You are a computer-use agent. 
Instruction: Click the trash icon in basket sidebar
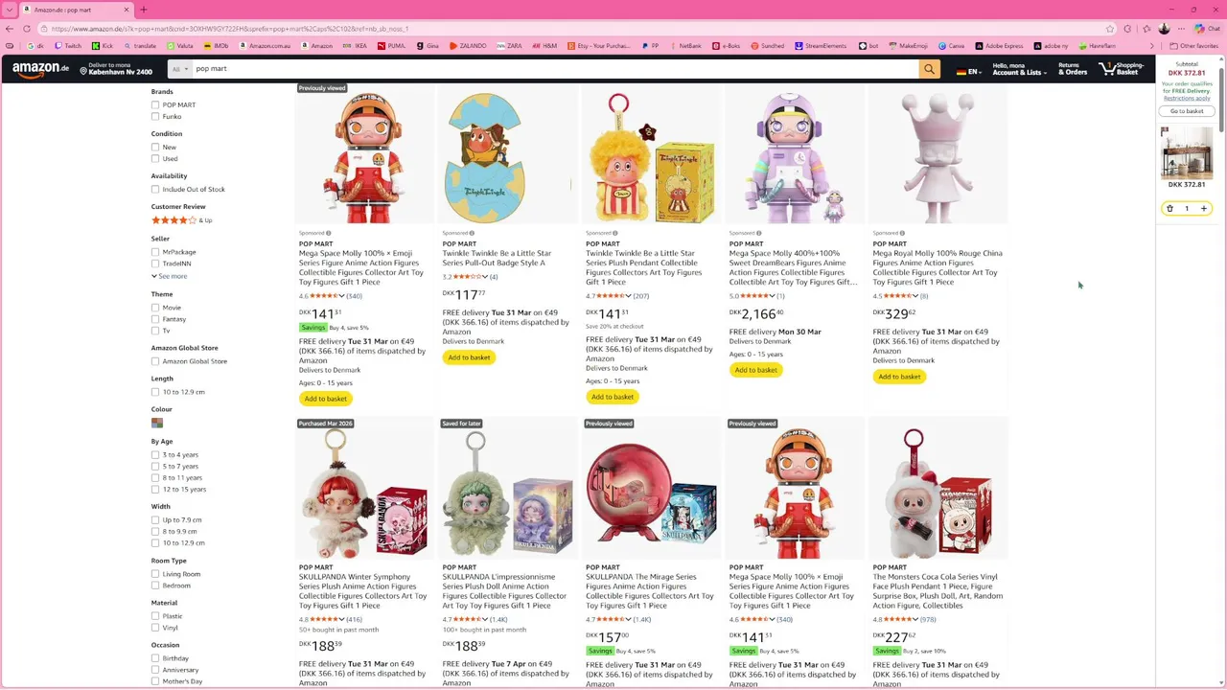(x=1169, y=208)
